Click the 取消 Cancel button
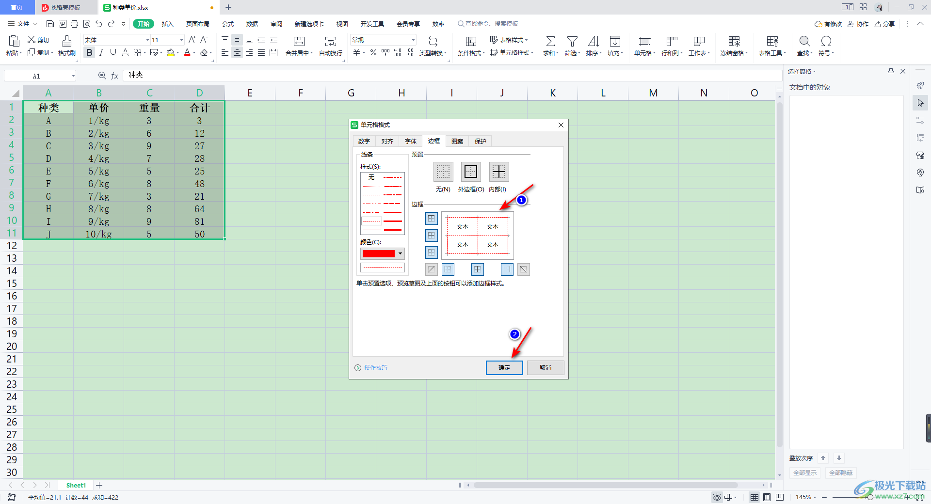Screen dimensions: 931x504 coord(546,368)
